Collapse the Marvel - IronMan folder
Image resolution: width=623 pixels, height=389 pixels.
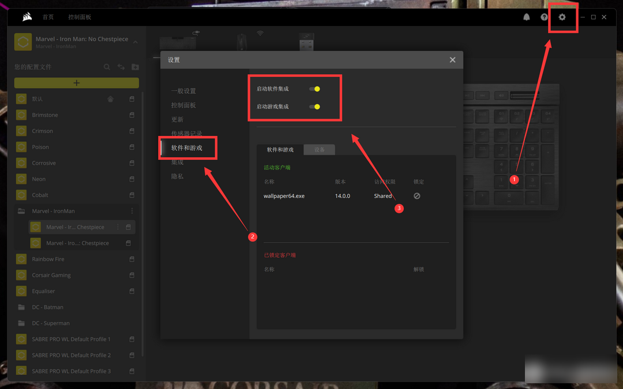21,211
